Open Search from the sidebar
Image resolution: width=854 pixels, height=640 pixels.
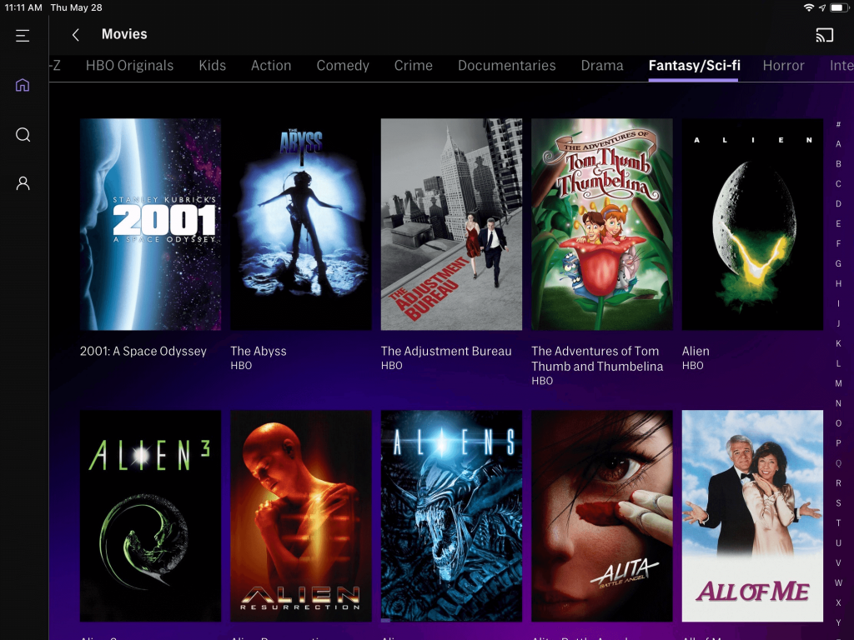coord(23,134)
